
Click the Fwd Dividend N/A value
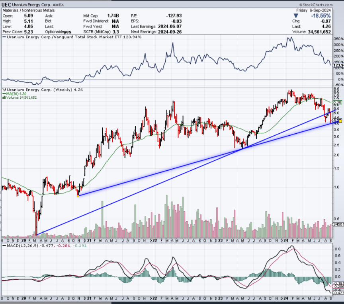(115, 21)
